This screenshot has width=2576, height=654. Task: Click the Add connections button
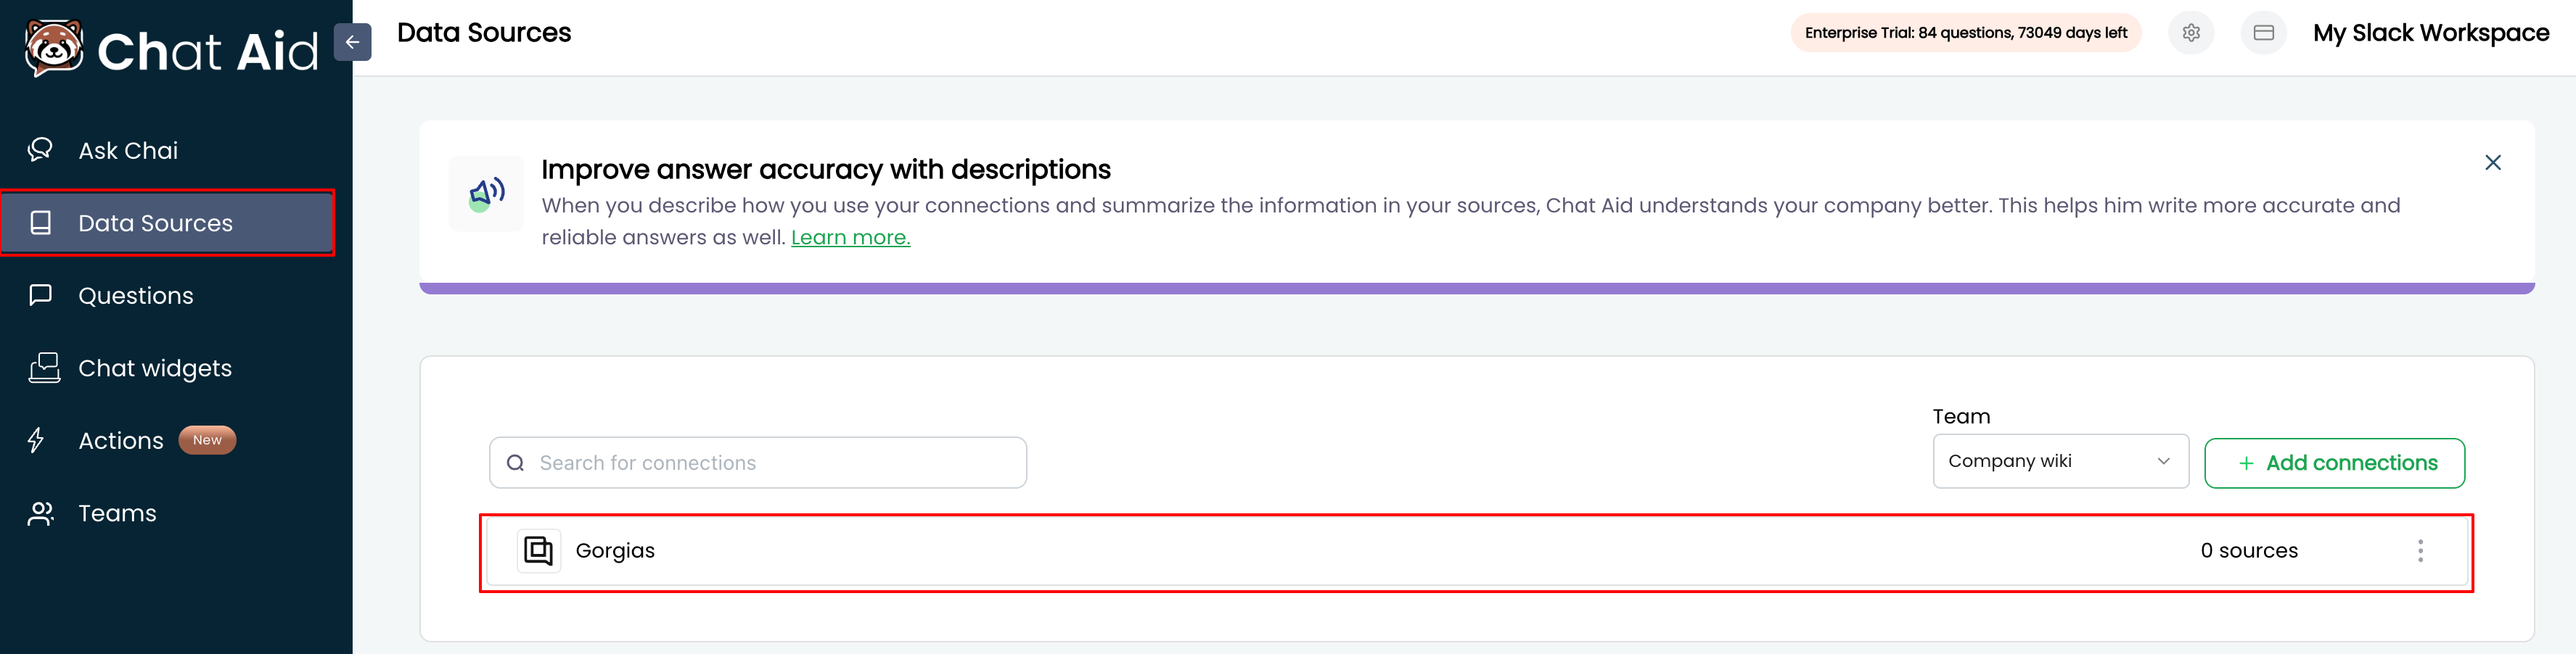pos(2334,463)
